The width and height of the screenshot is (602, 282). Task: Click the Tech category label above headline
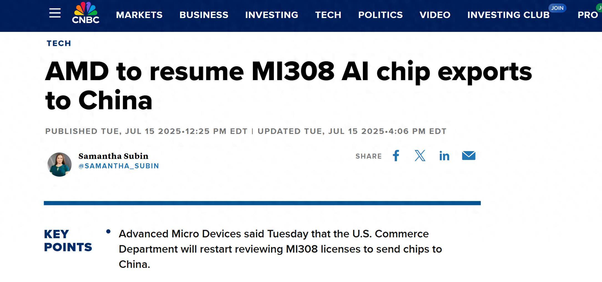tap(59, 43)
